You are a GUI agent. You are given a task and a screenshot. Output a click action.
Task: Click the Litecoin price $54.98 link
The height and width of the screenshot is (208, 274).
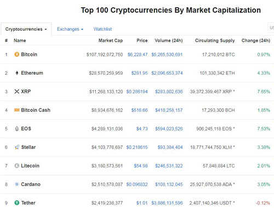click(141, 166)
